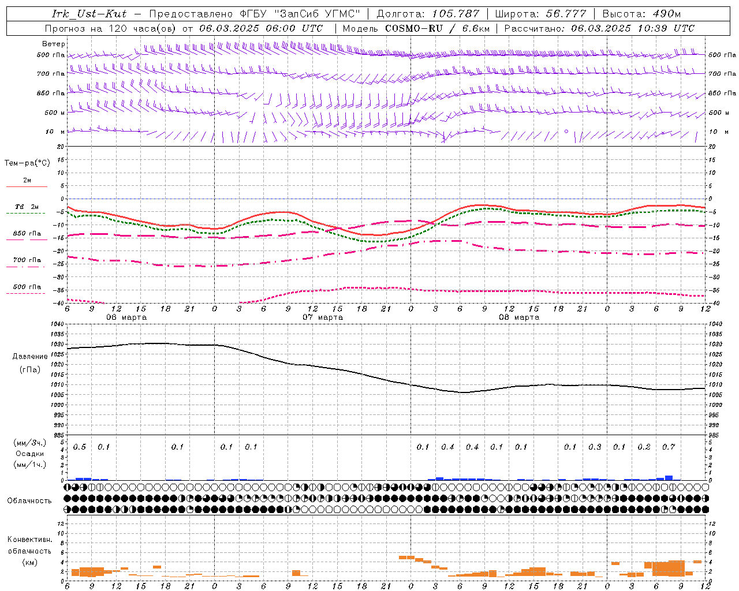Click the 0.3 precipitation value
The width and height of the screenshot is (739, 591).
595,447
